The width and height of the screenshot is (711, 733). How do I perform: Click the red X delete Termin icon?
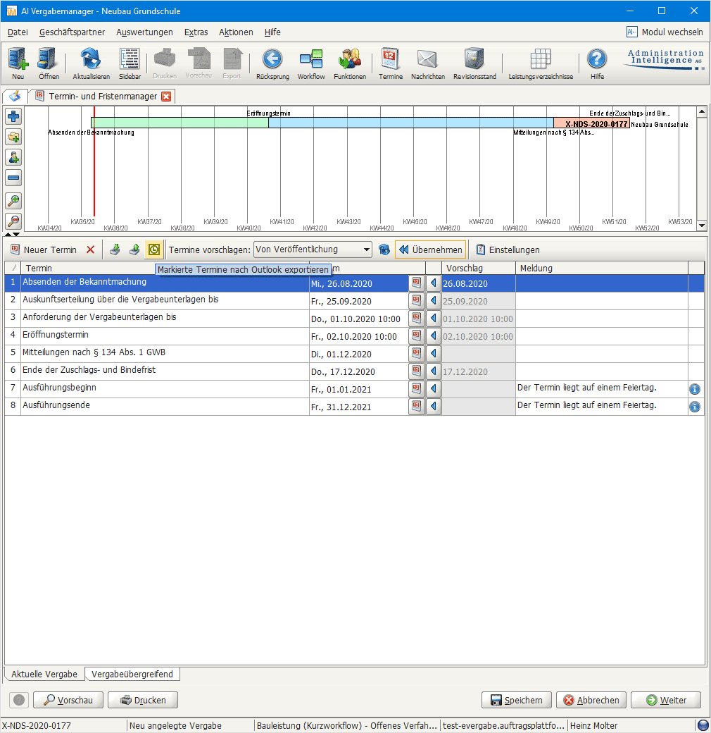pyautogui.click(x=90, y=250)
